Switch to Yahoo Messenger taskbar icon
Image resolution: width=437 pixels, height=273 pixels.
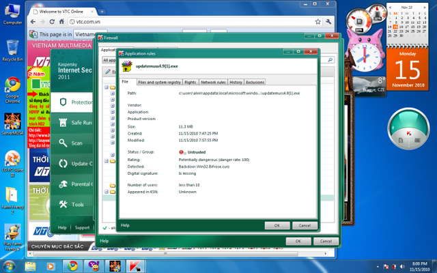[x=94, y=266]
